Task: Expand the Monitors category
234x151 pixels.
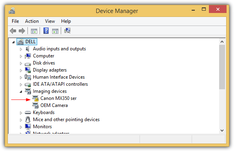Action: (21, 127)
